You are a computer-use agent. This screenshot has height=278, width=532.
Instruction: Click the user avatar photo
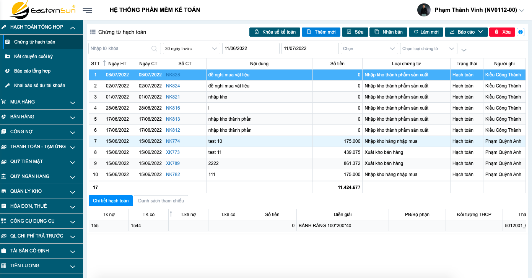point(424,10)
